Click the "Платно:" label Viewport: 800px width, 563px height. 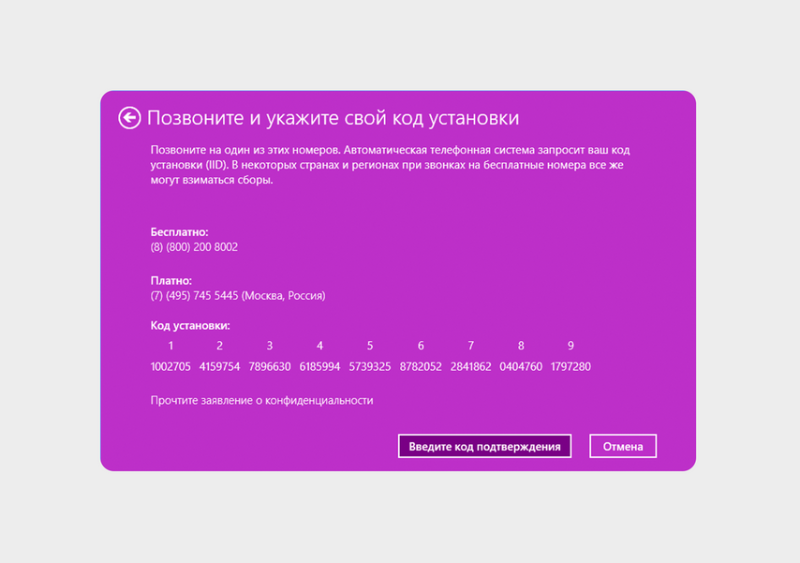click(171, 280)
